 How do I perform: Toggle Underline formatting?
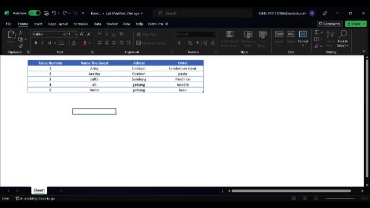point(50,43)
